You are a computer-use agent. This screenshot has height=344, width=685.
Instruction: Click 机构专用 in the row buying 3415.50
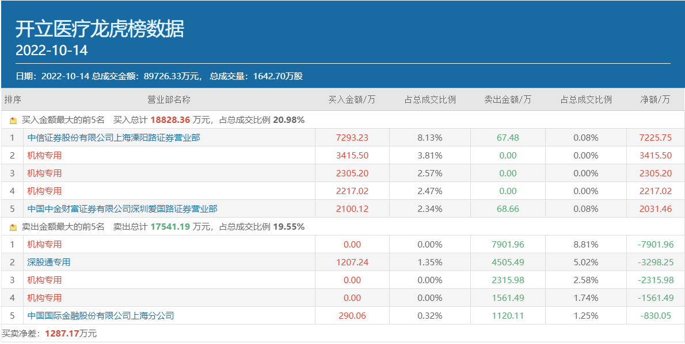click(x=44, y=156)
